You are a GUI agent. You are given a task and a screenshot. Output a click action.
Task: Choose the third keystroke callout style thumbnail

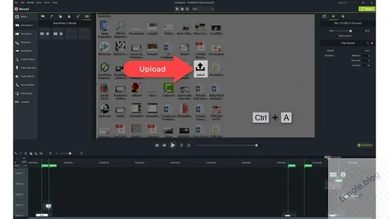pos(71,34)
